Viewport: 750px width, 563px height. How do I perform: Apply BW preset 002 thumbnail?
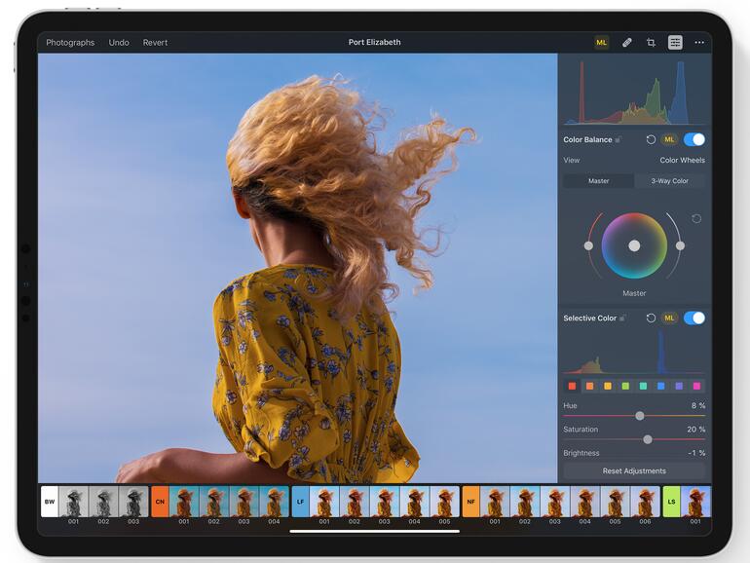103,502
